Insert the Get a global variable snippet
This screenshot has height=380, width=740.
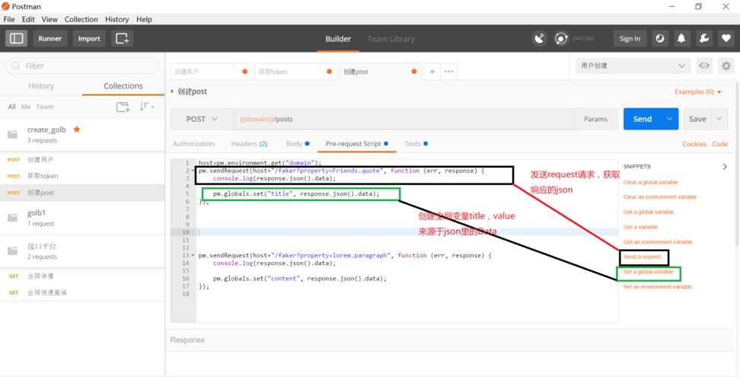point(649,212)
